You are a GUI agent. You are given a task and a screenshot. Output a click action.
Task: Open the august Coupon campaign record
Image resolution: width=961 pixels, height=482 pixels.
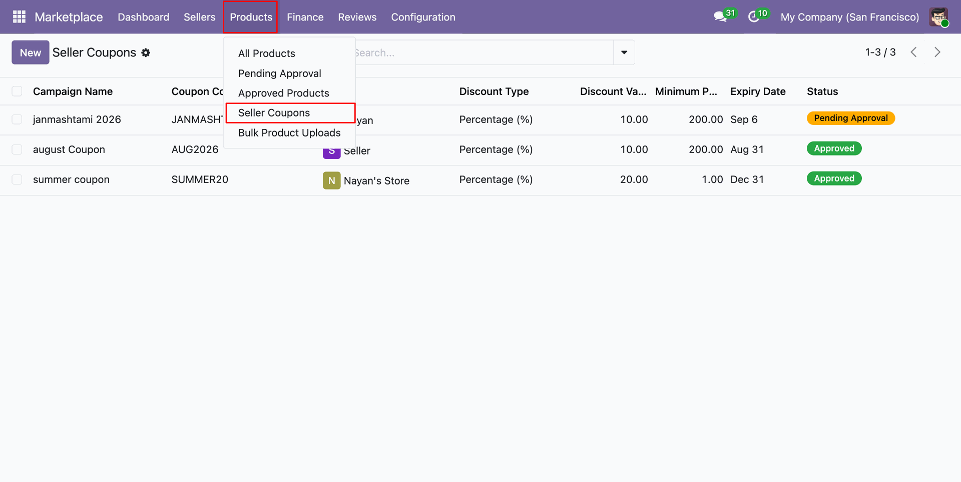pos(69,149)
